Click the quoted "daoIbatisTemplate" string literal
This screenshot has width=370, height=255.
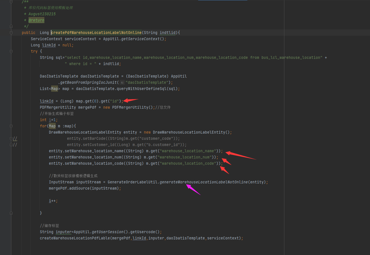pyautogui.click(x=147, y=82)
